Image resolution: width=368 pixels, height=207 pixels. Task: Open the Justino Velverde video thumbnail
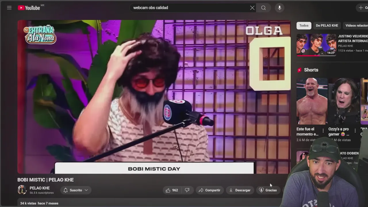316,45
